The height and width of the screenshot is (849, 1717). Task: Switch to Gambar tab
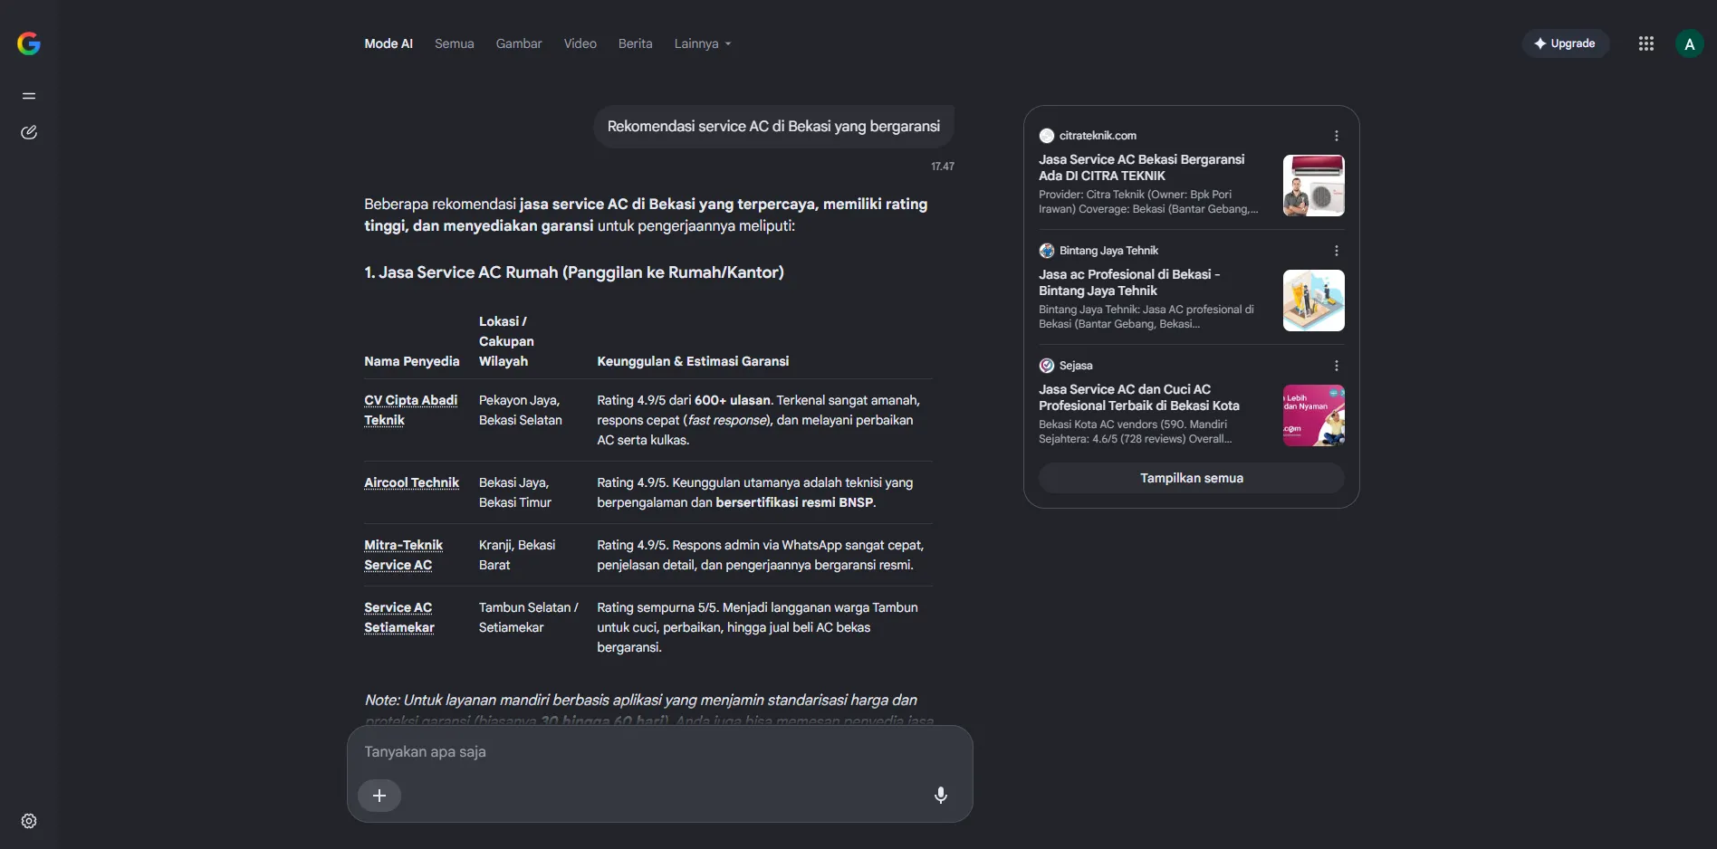click(x=519, y=43)
